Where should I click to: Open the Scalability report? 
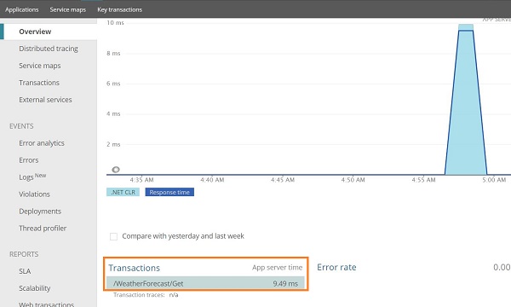35,288
